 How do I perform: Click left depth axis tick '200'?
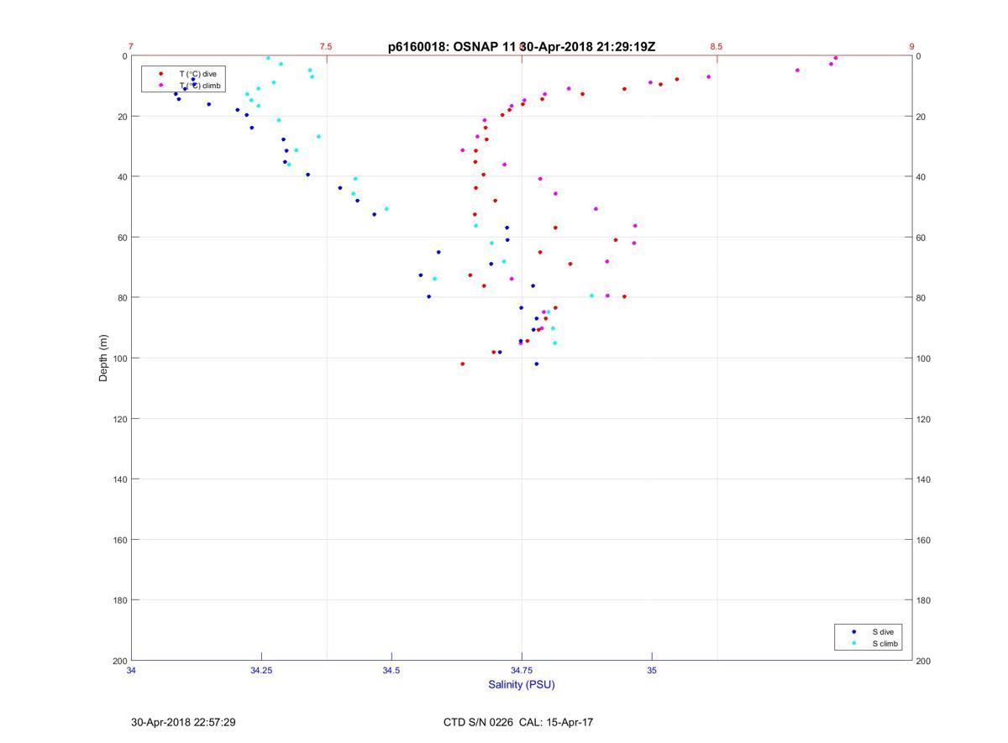pos(119,661)
